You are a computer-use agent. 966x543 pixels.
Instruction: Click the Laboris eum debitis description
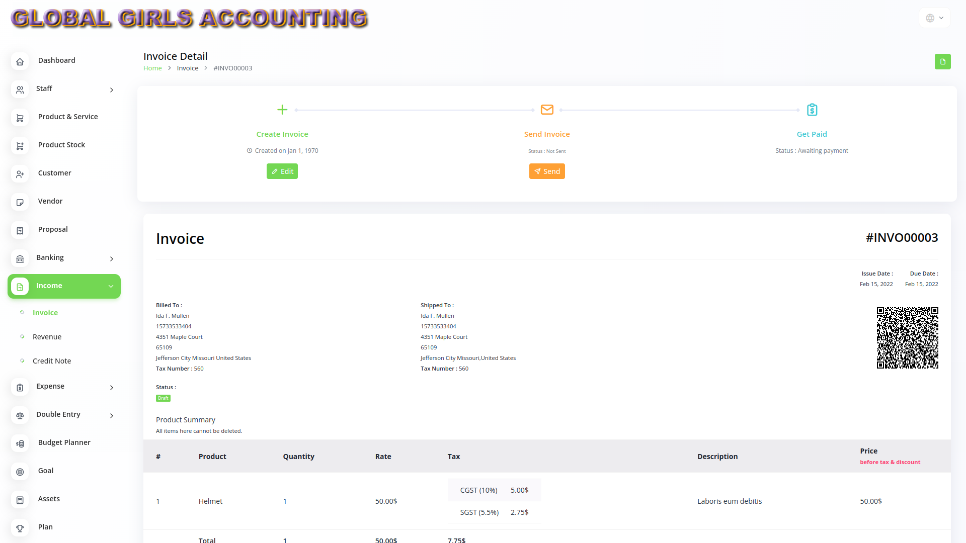coord(730,501)
